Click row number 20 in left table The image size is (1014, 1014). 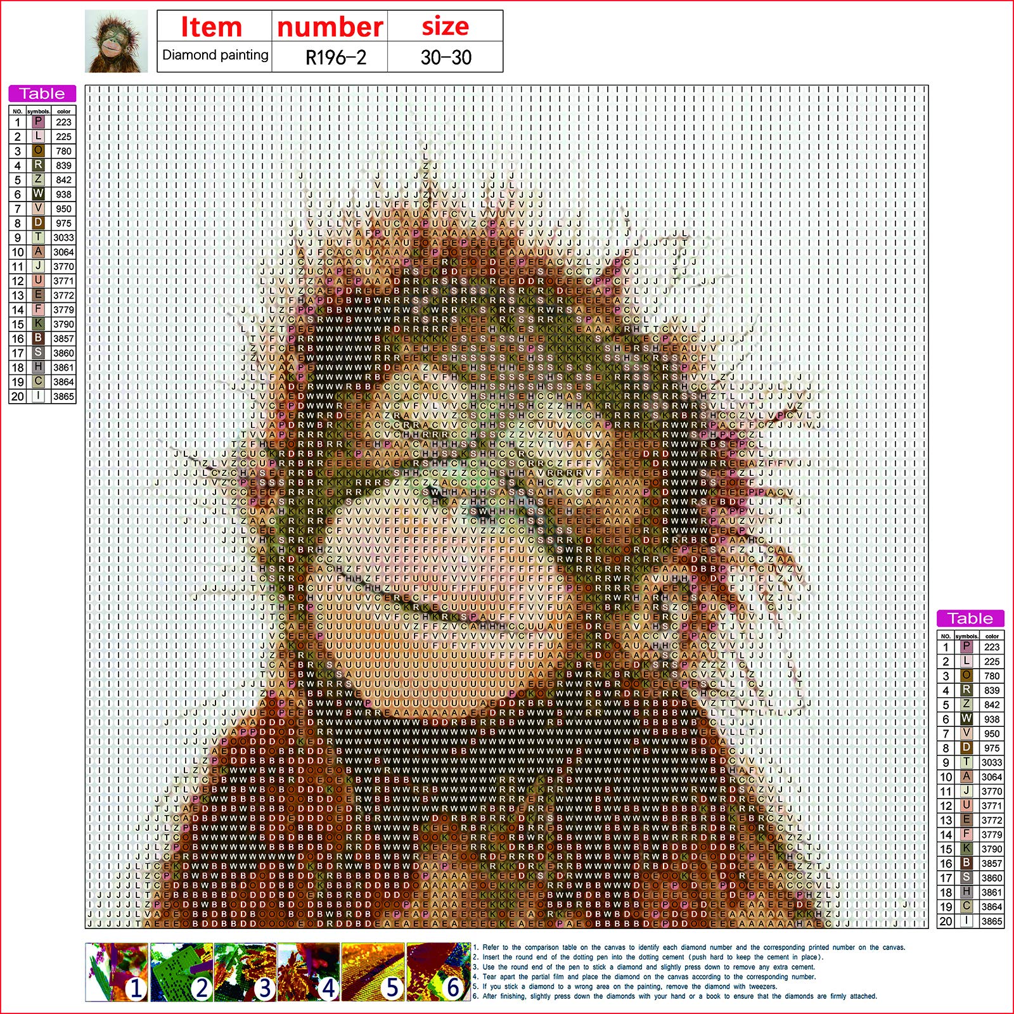pyautogui.click(x=18, y=397)
